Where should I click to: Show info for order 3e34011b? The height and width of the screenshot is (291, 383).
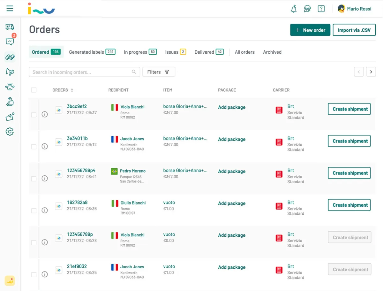[x=45, y=146]
